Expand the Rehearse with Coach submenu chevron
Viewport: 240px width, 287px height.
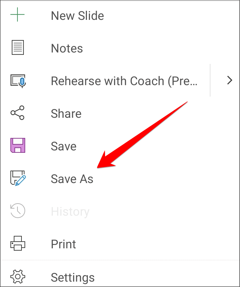click(x=230, y=80)
